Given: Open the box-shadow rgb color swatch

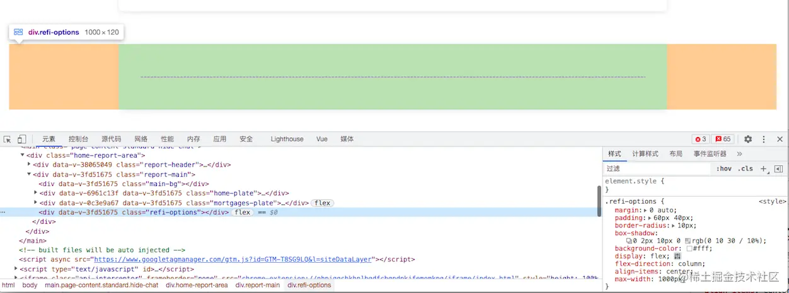Looking at the screenshot, I should (x=688, y=241).
